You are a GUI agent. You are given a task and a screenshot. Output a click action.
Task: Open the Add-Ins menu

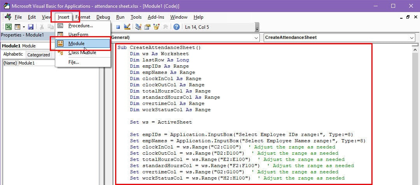(156, 17)
